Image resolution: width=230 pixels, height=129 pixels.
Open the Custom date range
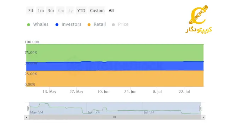97,11
